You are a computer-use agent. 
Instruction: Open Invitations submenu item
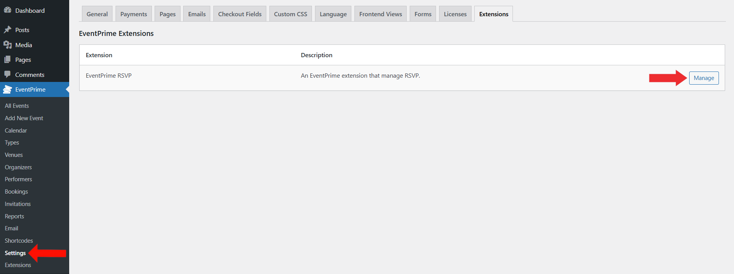pos(17,204)
